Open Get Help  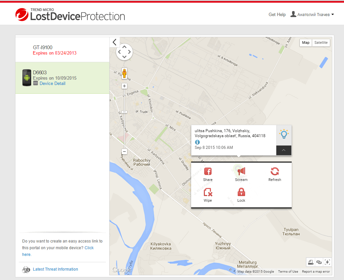277,14
